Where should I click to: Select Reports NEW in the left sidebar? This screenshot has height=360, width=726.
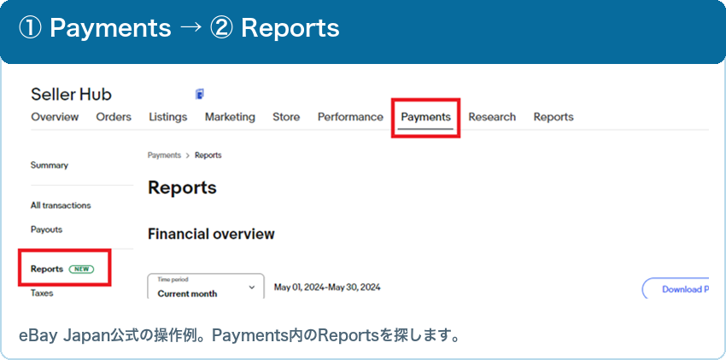[x=62, y=269]
